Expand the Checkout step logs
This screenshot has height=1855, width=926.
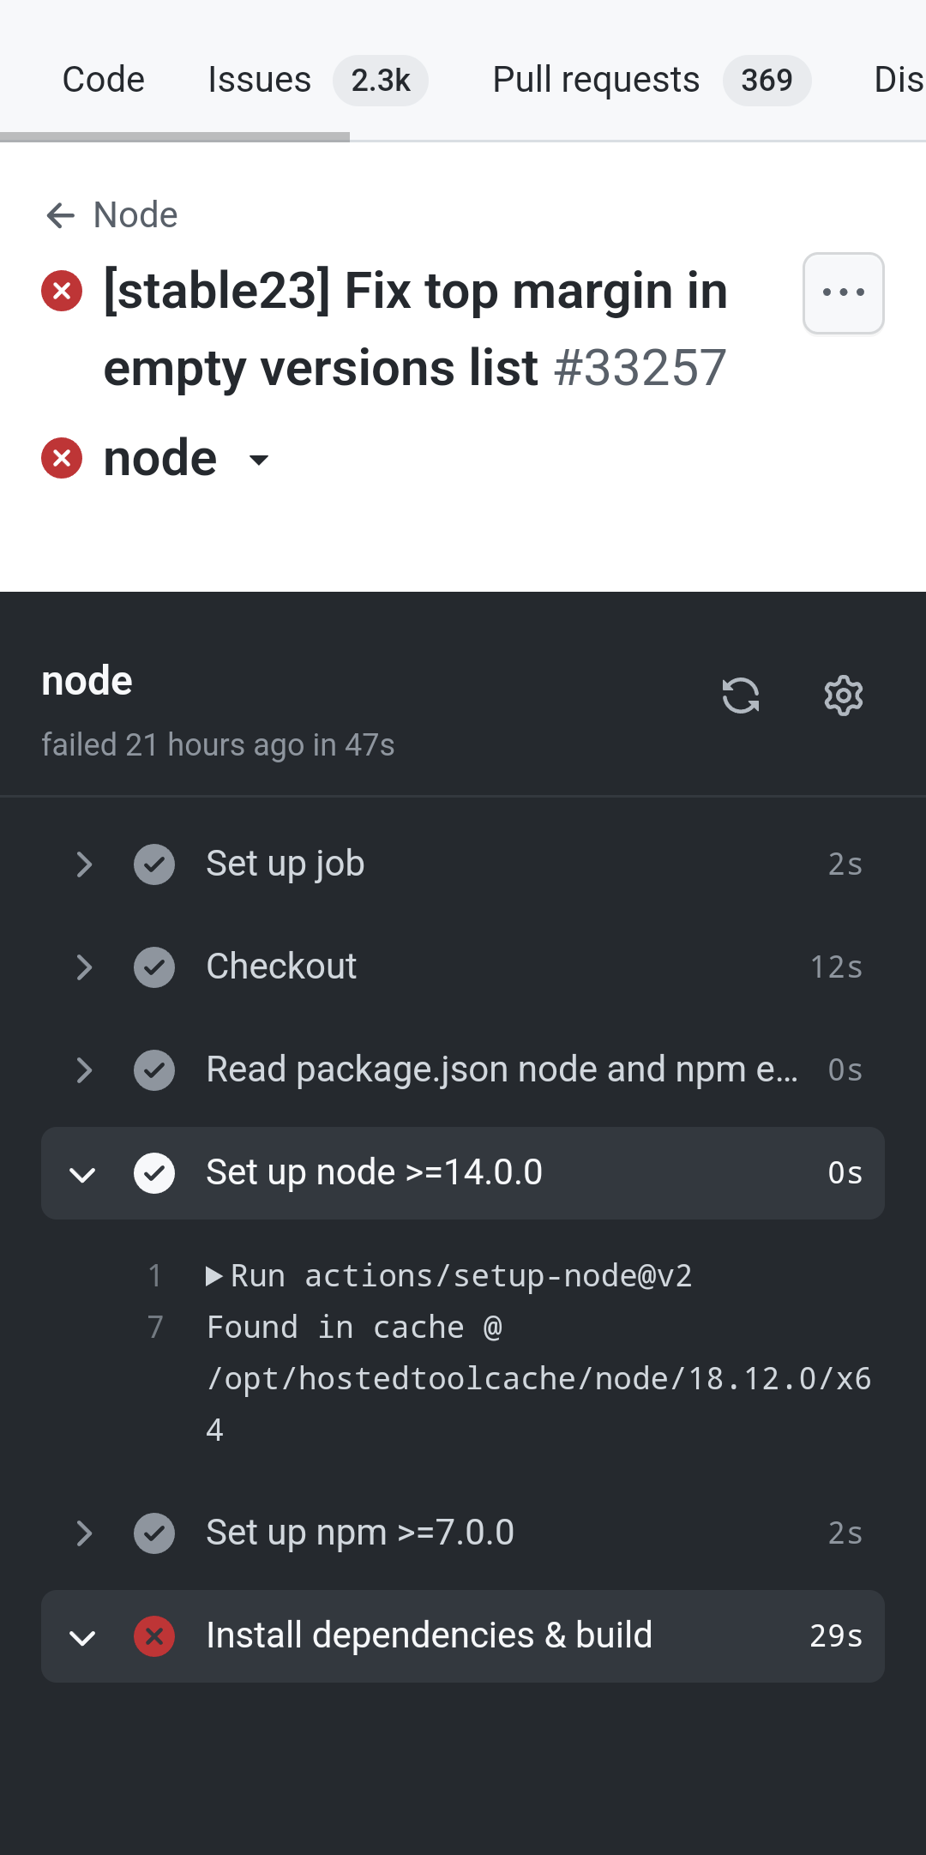pyautogui.click(x=83, y=967)
